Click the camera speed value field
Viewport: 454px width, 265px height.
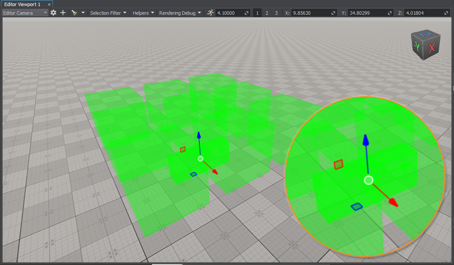tap(231, 13)
